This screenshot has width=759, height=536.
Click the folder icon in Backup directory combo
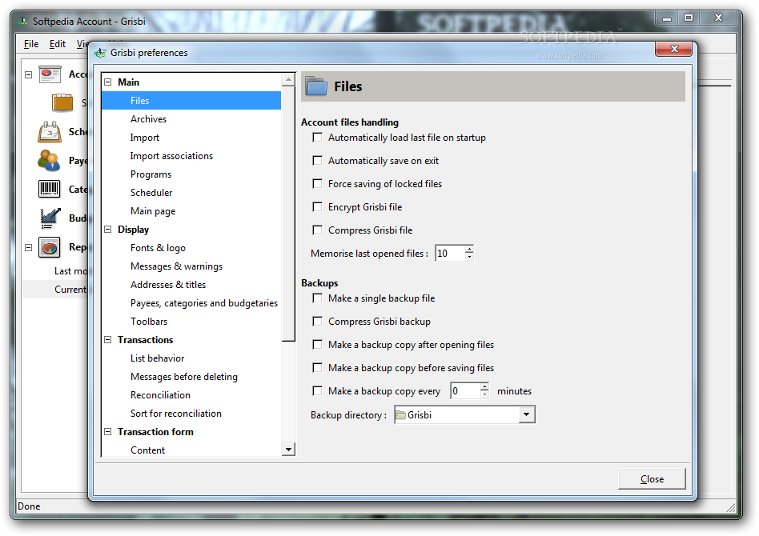point(401,415)
